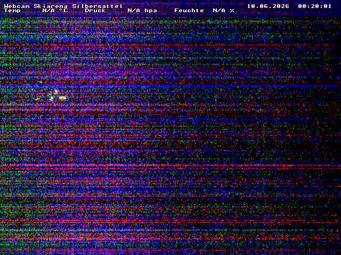
Task: Click the 'N/A %' humidity value
Action: click(224, 11)
